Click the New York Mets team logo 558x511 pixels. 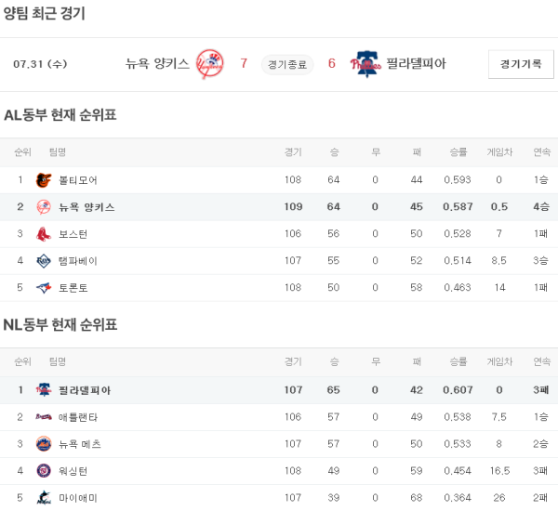click(43, 444)
